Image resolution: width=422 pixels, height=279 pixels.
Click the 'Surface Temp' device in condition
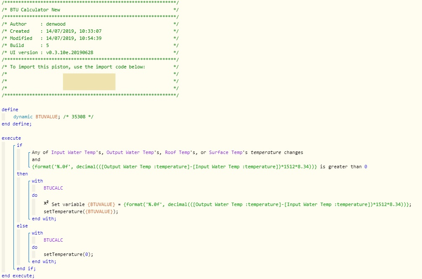click(x=225, y=152)
